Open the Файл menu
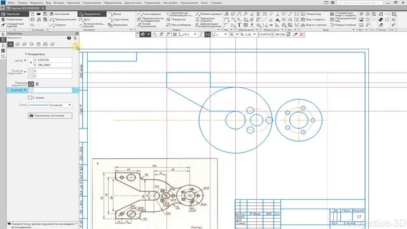This screenshot has width=407, height=229. (x=11, y=3)
